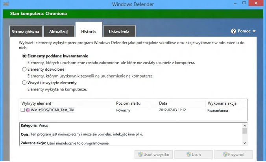The width and height of the screenshot is (266, 162).
Task: Open the Pomoc dropdown arrow
Action: click(x=254, y=31)
